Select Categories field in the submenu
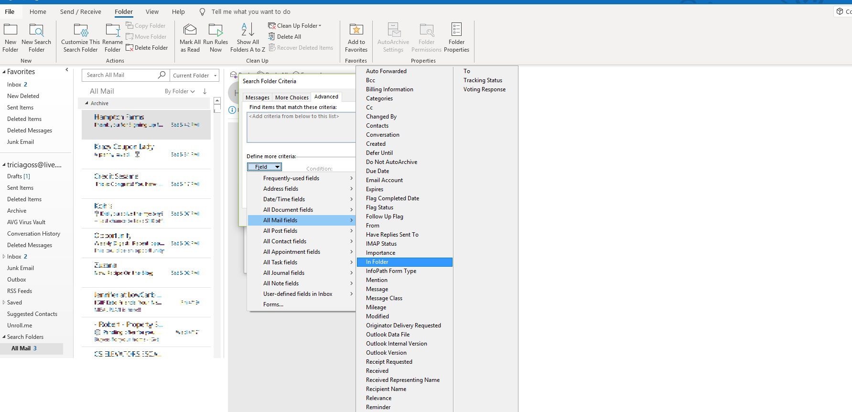852x412 pixels. click(404, 98)
